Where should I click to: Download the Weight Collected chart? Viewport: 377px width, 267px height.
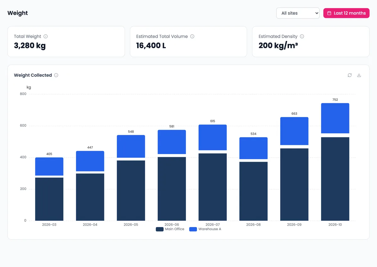tap(359, 75)
